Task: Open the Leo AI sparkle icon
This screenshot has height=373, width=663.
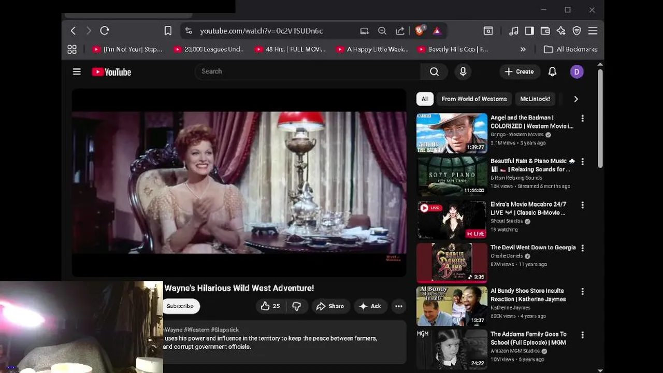Action: (561, 31)
